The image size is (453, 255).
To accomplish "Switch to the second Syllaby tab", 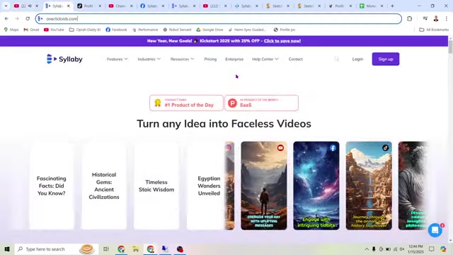I will click(x=183, y=6).
